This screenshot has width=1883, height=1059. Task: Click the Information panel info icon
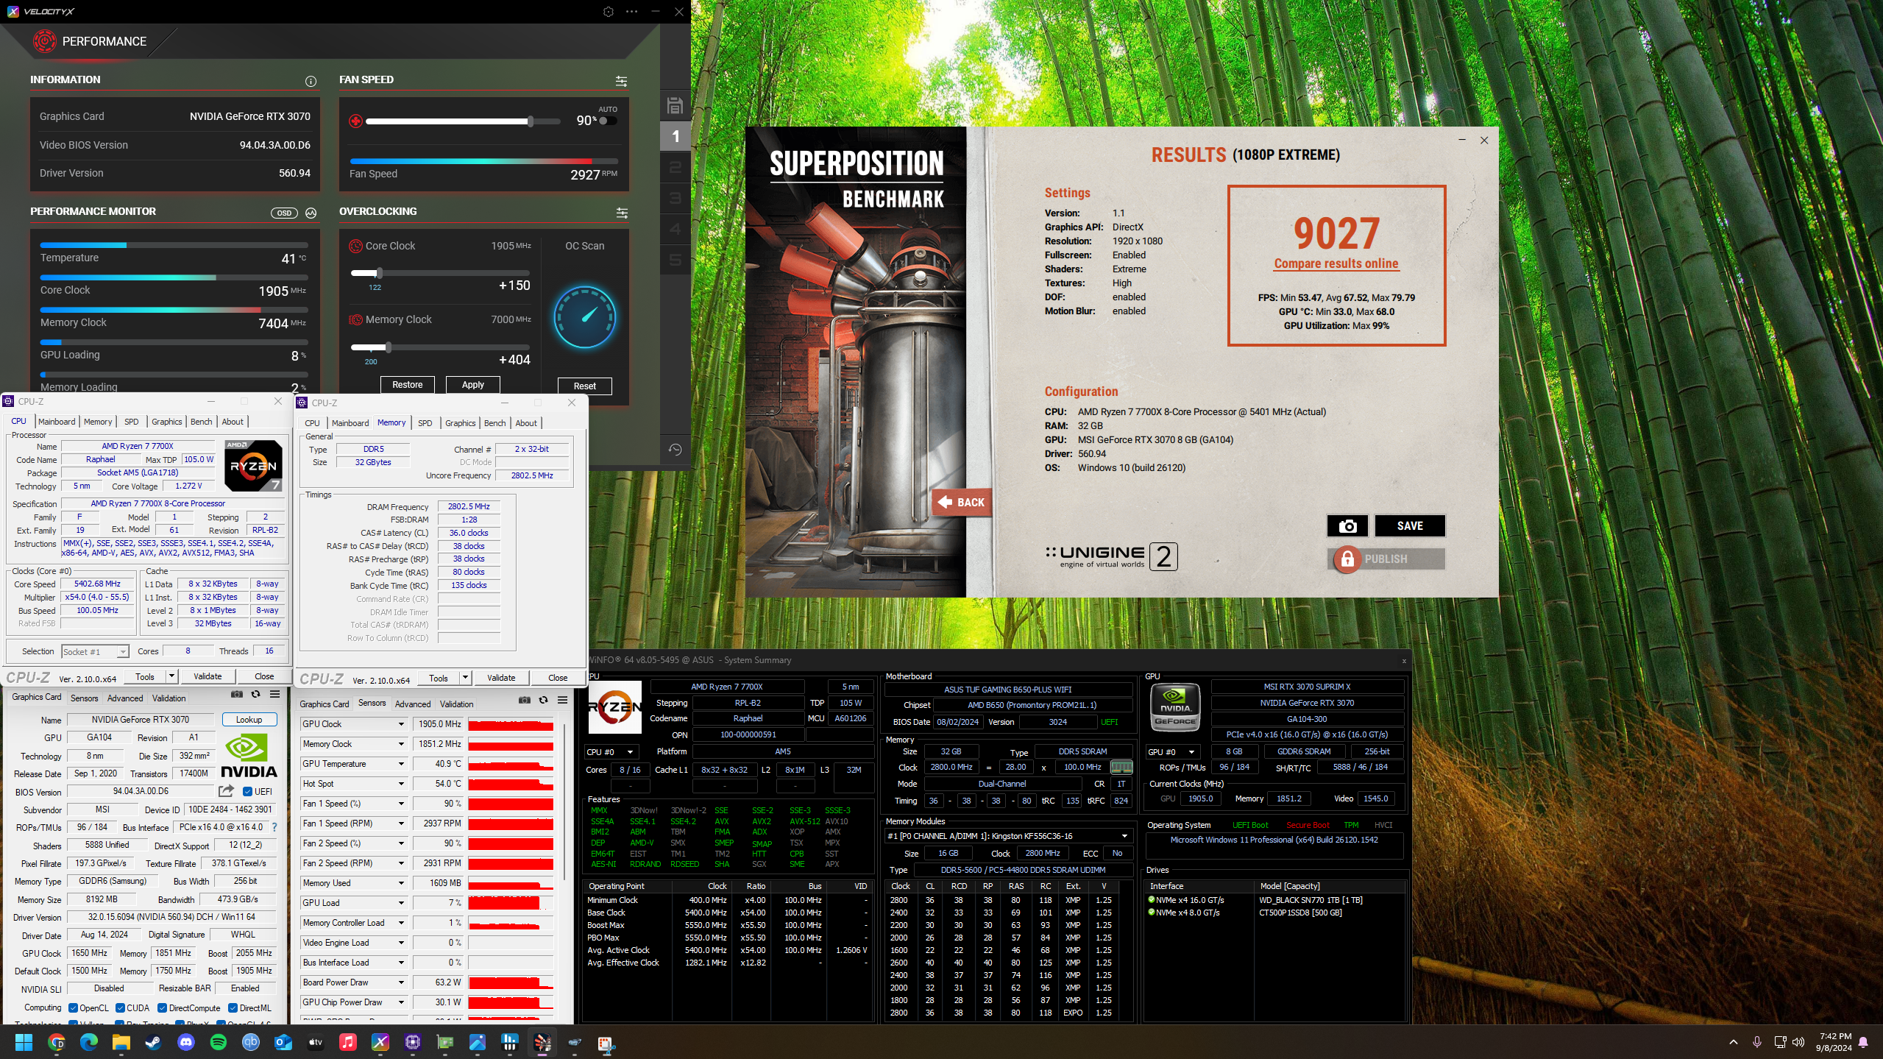click(311, 81)
